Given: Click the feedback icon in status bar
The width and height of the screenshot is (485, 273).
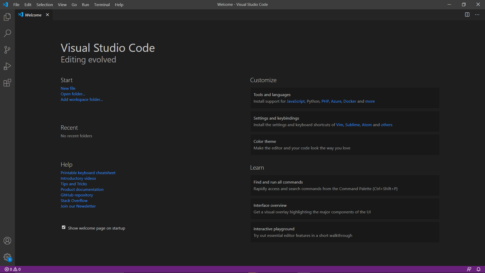Looking at the screenshot, I should pyautogui.click(x=469, y=269).
